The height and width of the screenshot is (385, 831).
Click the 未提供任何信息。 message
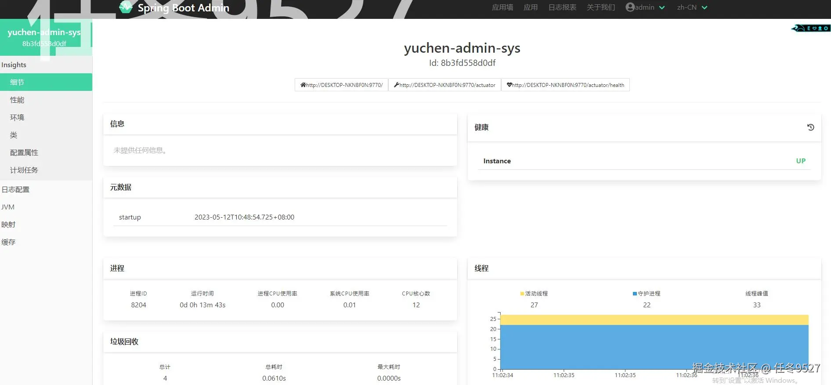pos(140,150)
